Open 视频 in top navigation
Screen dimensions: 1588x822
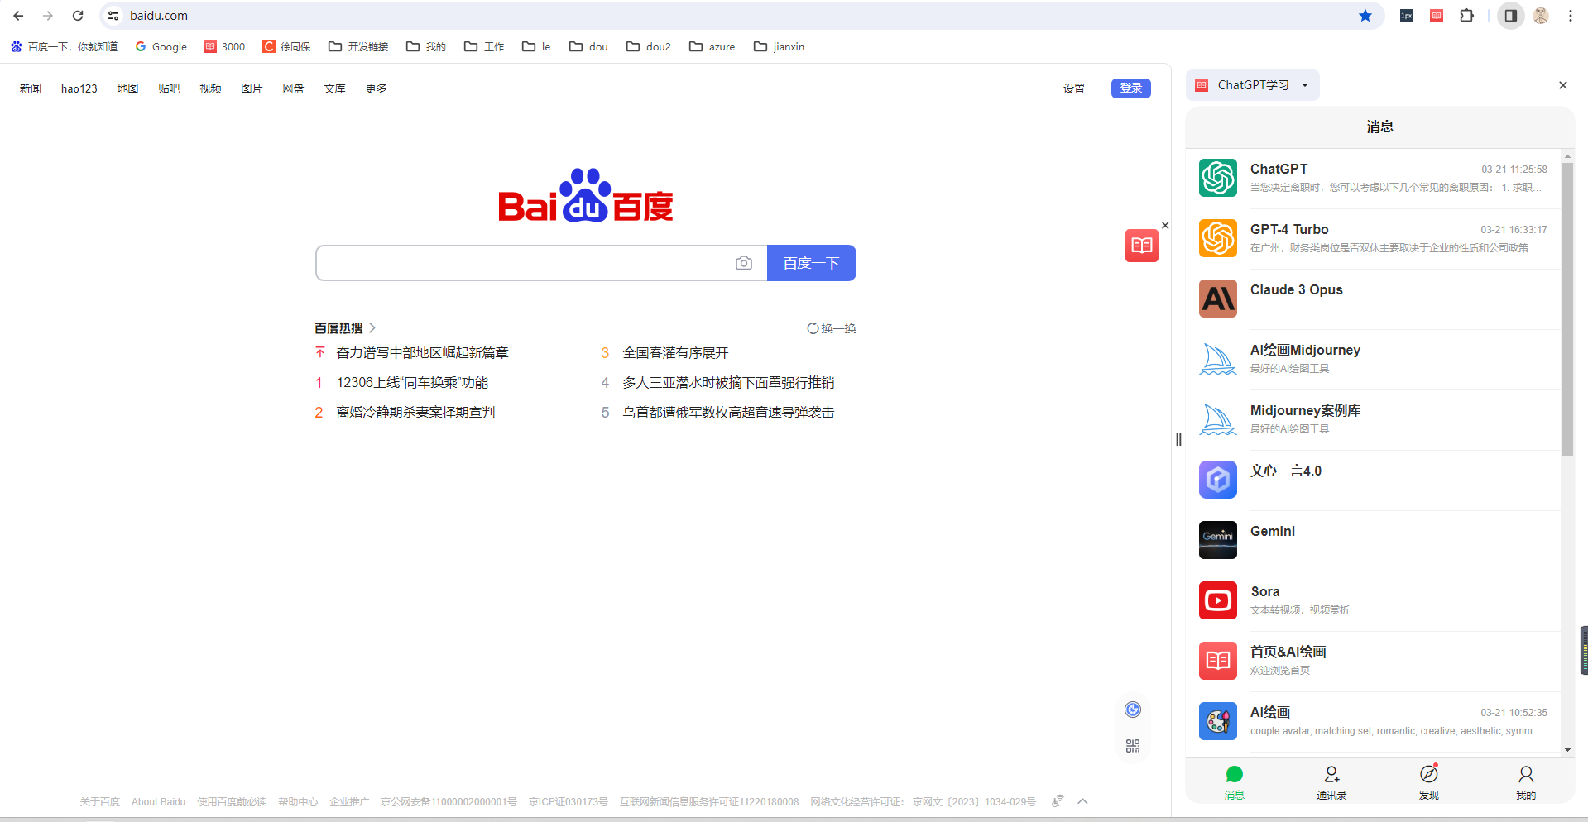pos(210,88)
